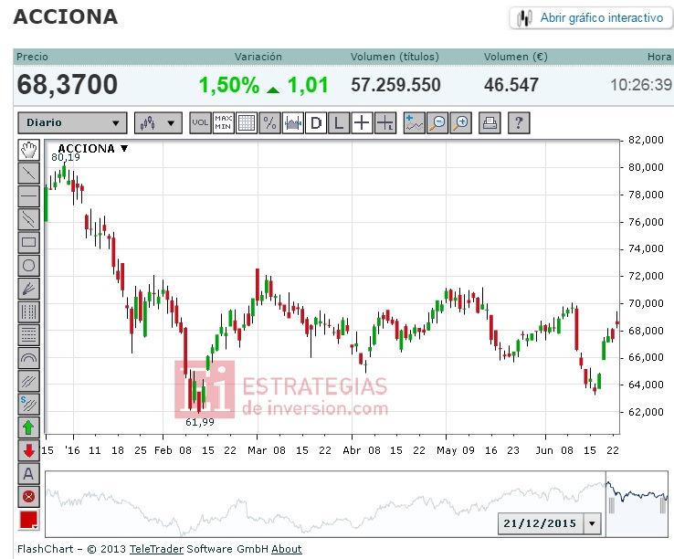Open the chart type dropdown
The width and height of the screenshot is (674, 559).
pos(158,123)
